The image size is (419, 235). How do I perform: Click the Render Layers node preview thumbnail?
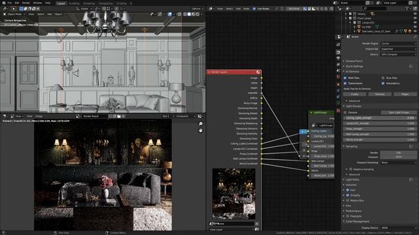[x=234, y=194]
